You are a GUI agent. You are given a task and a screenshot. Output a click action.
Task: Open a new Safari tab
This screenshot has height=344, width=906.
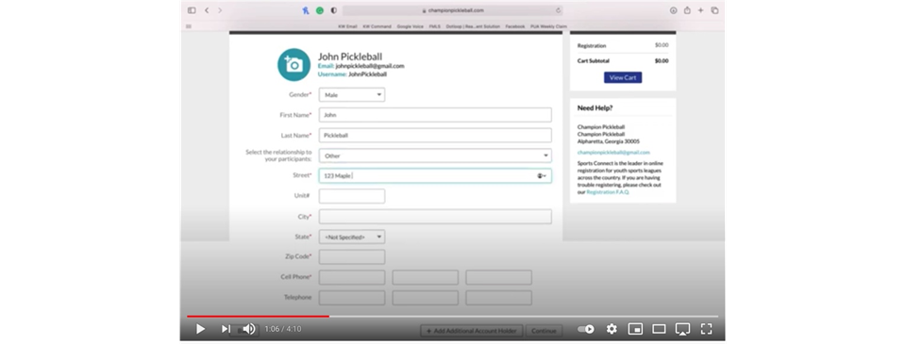(x=701, y=10)
